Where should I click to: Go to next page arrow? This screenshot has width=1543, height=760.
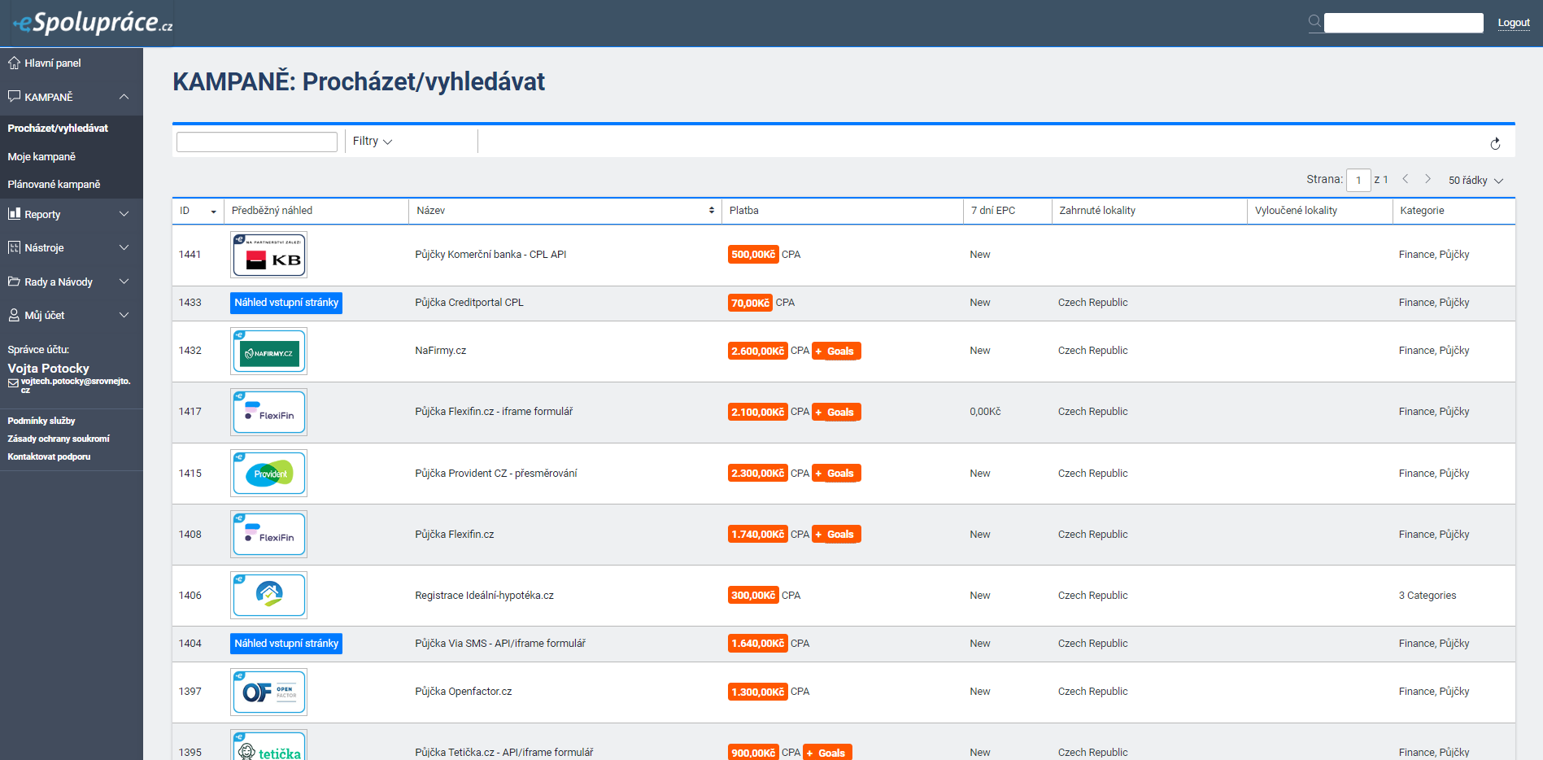pyautogui.click(x=1427, y=179)
